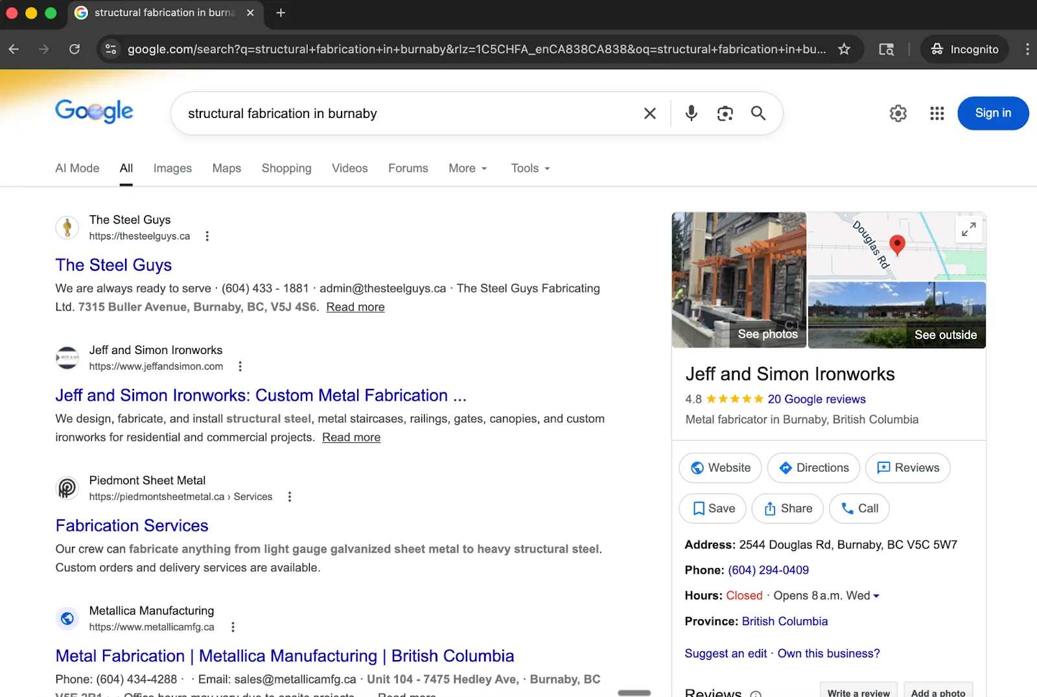
Task: Select the All results tab
Action: pyautogui.click(x=126, y=169)
